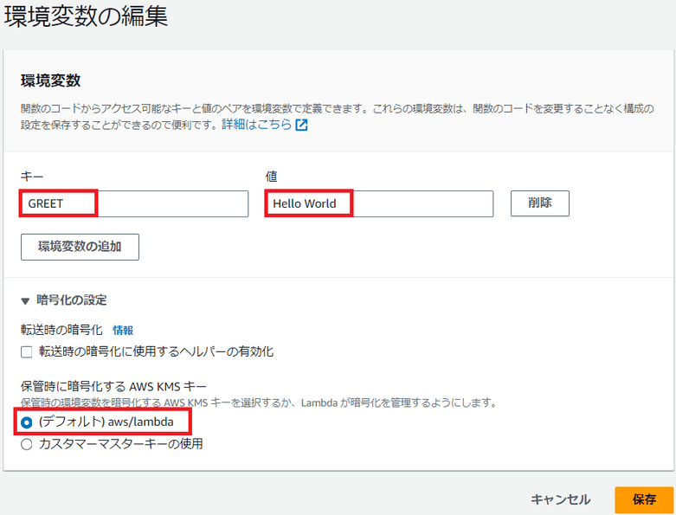The image size is (676, 515).
Task: Click the 環境変数 section heading
Action: tap(50, 80)
